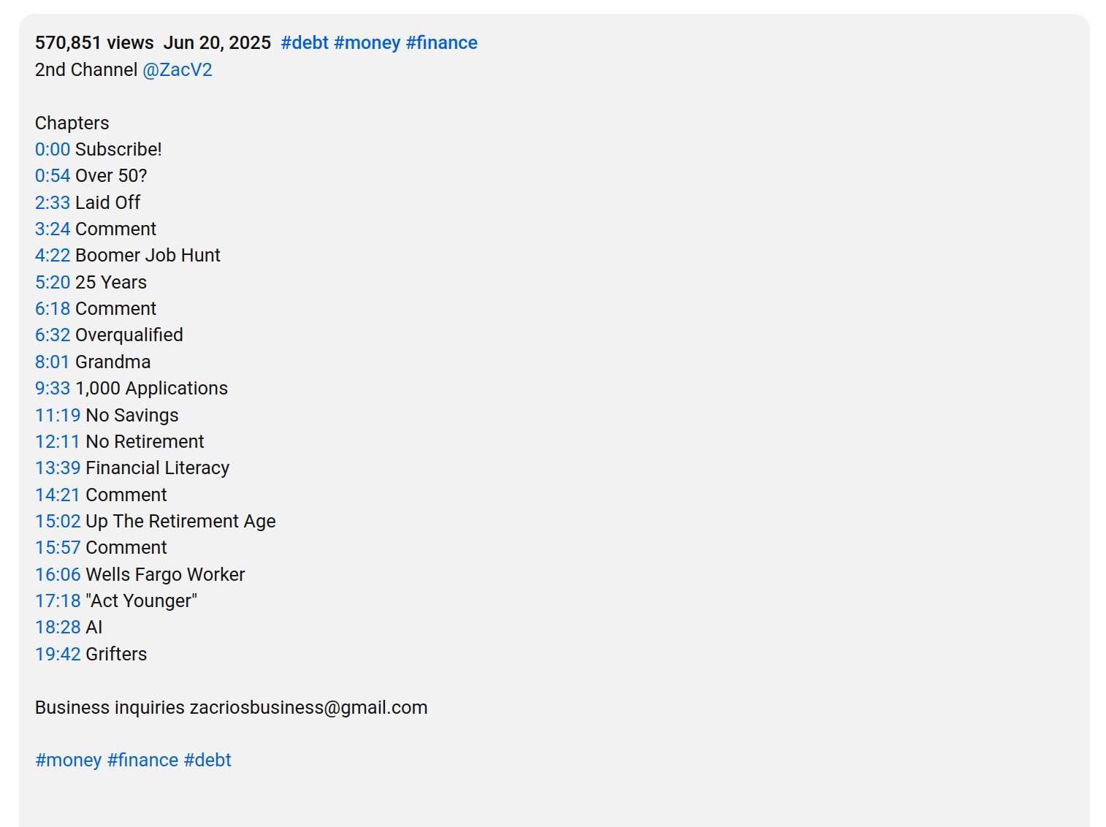This screenshot has width=1106, height=827.
Task: Jump to 0:00 Subscribe chapter timestamp
Action: point(53,150)
